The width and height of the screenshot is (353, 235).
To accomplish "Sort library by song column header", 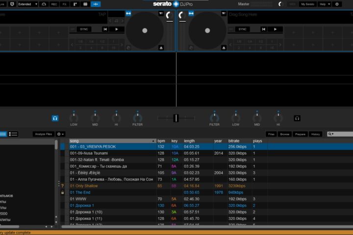I will pyautogui.click(x=113, y=141).
